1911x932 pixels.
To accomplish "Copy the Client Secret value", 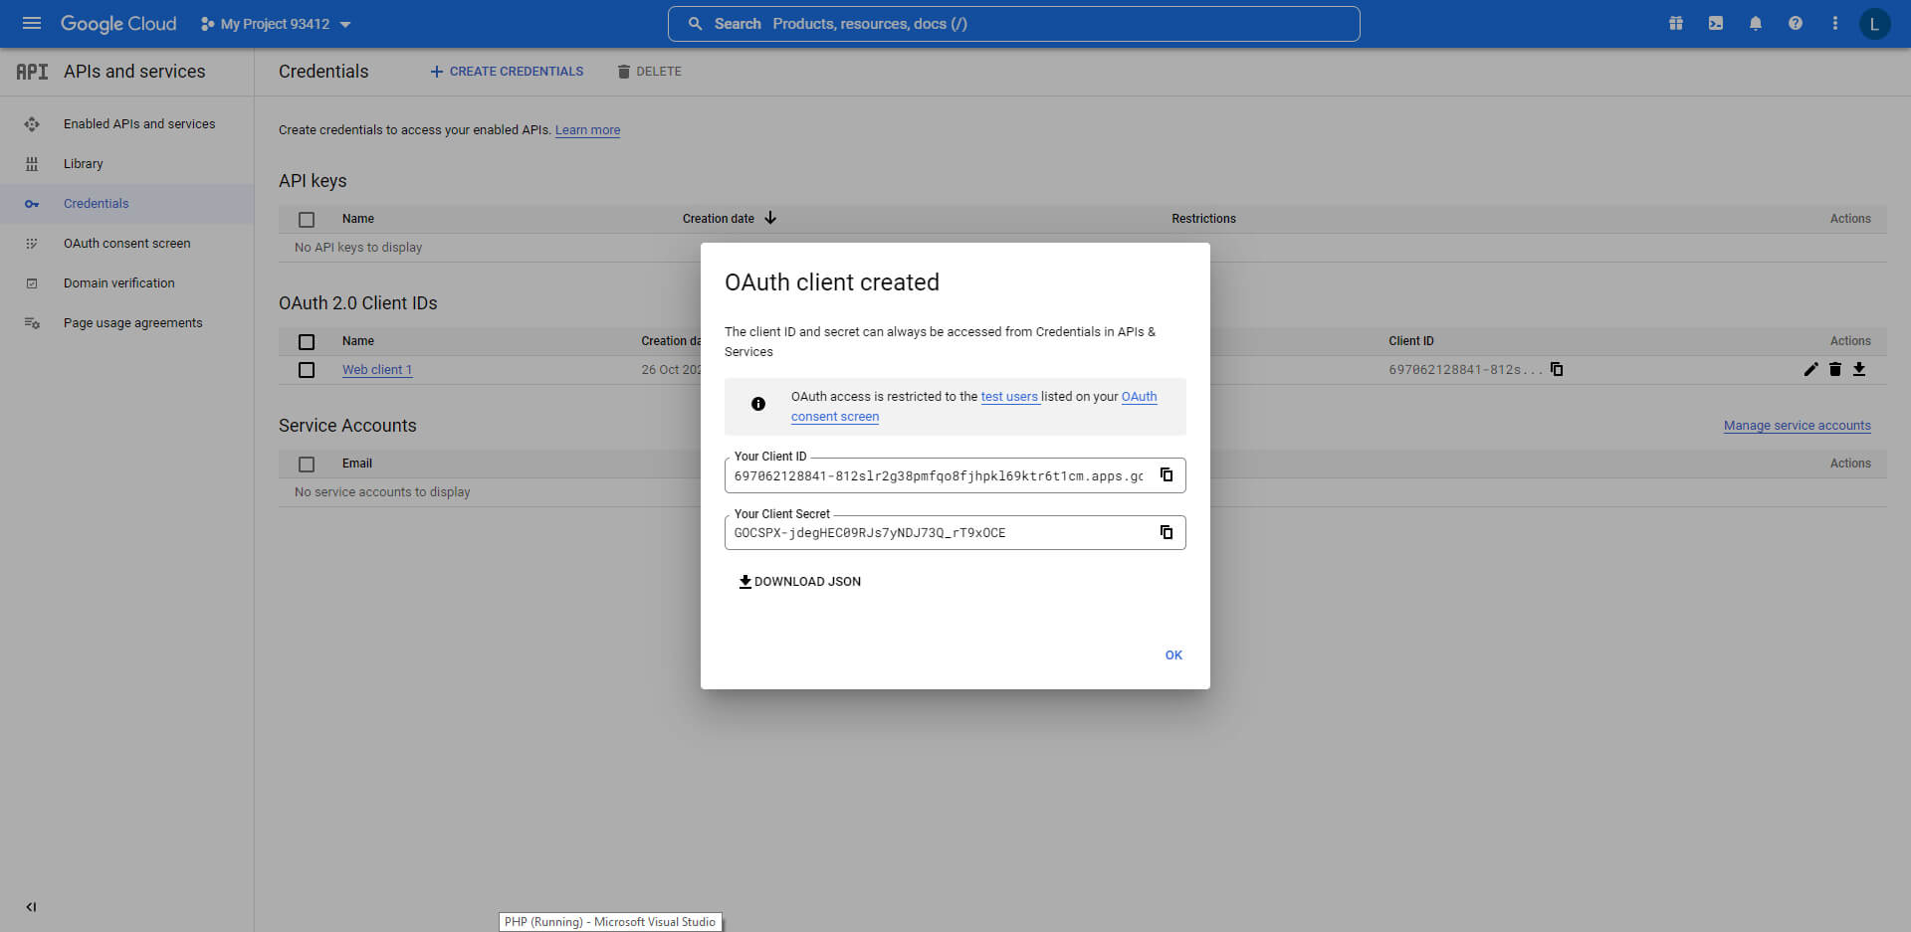I will click(x=1167, y=532).
